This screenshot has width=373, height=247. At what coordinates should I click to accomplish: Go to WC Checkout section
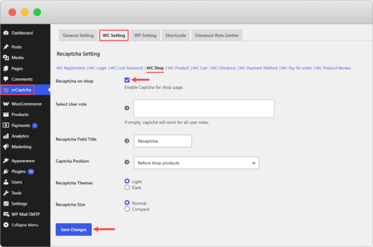223,68
